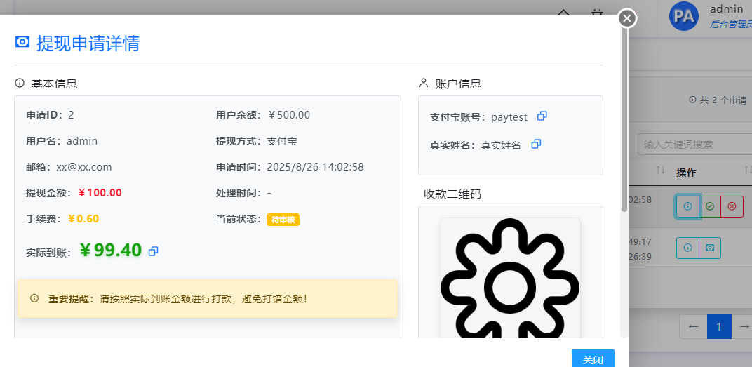Click the person icon next to 账户信息

(424, 83)
